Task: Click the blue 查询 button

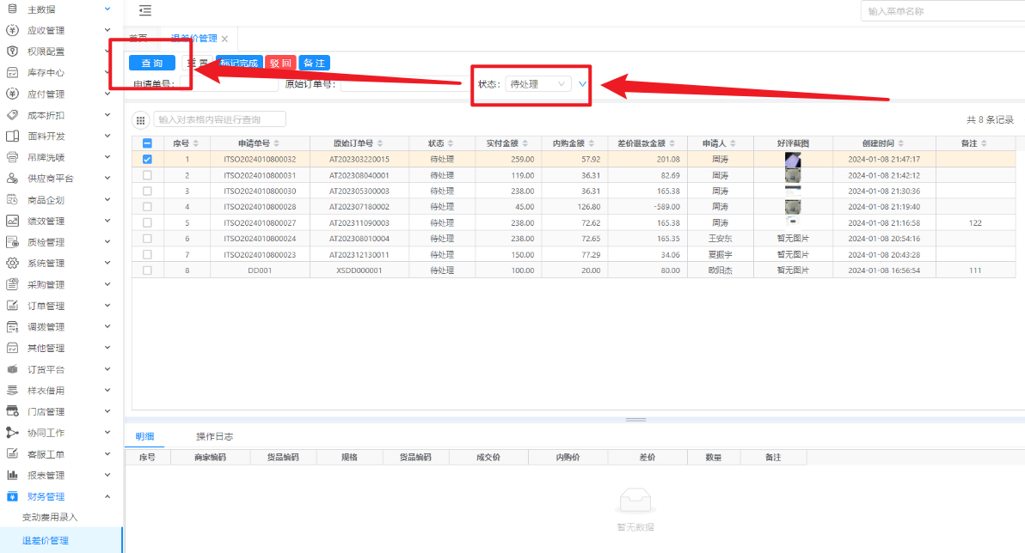Action: [x=152, y=63]
